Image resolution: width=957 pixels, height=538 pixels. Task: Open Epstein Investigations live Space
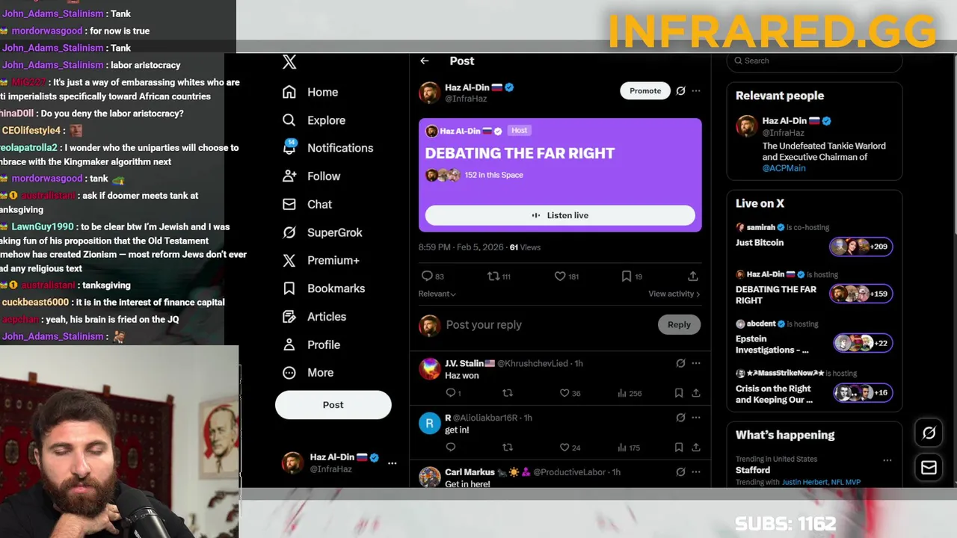pyautogui.click(x=772, y=344)
